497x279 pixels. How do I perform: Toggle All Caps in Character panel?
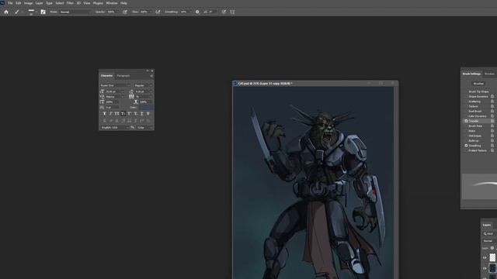(117, 114)
